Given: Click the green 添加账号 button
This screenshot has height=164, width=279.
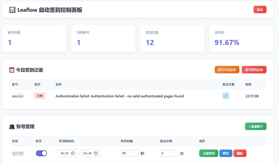Looking at the screenshot, I should pyautogui.click(x=256, y=126).
